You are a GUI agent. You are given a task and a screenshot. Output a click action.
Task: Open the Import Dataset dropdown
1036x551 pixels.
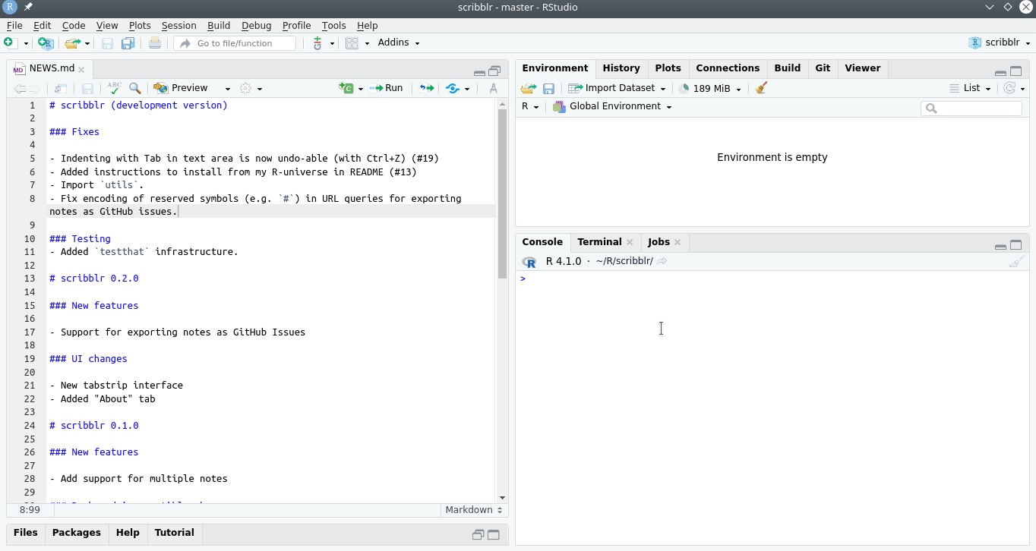[x=617, y=88]
